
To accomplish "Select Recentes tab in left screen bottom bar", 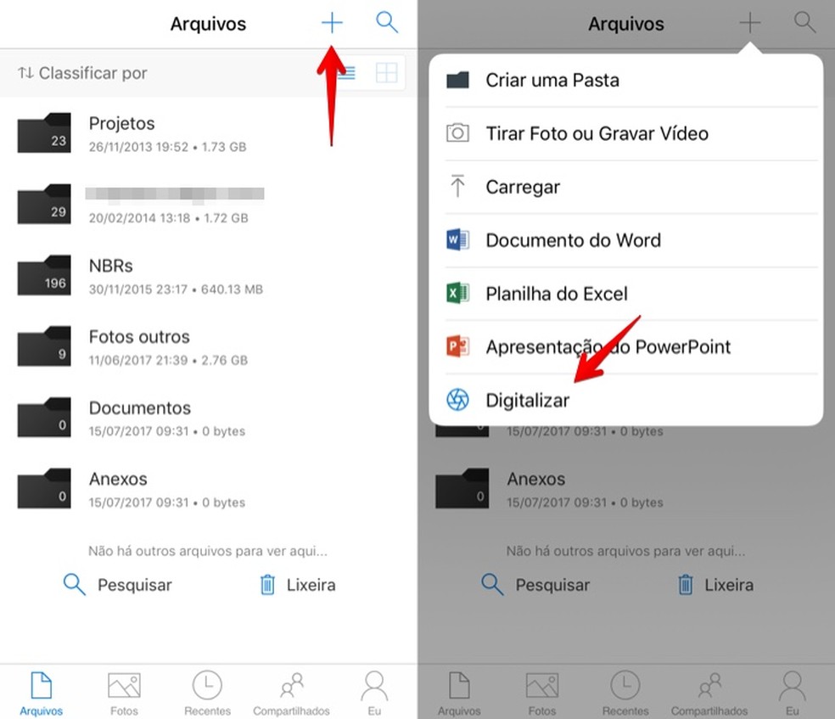I will pos(207,694).
